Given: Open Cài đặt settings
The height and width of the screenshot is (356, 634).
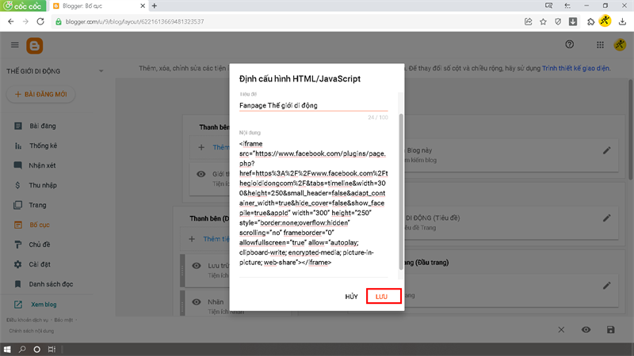Looking at the screenshot, I should tap(39, 264).
